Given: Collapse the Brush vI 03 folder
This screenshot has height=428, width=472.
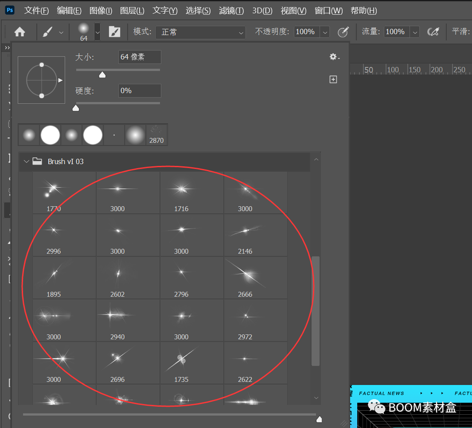Looking at the screenshot, I should coord(27,161).
